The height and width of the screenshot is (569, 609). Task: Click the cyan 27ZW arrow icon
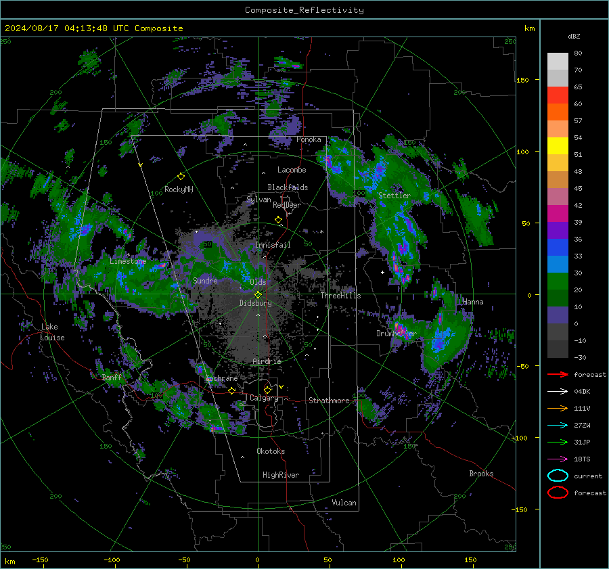pos(558,426)
